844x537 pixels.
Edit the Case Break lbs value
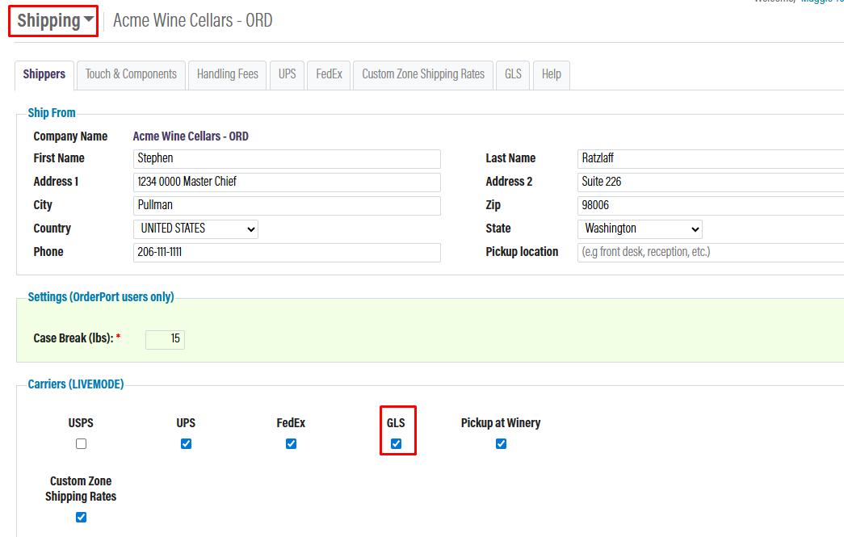coord(165,339)
